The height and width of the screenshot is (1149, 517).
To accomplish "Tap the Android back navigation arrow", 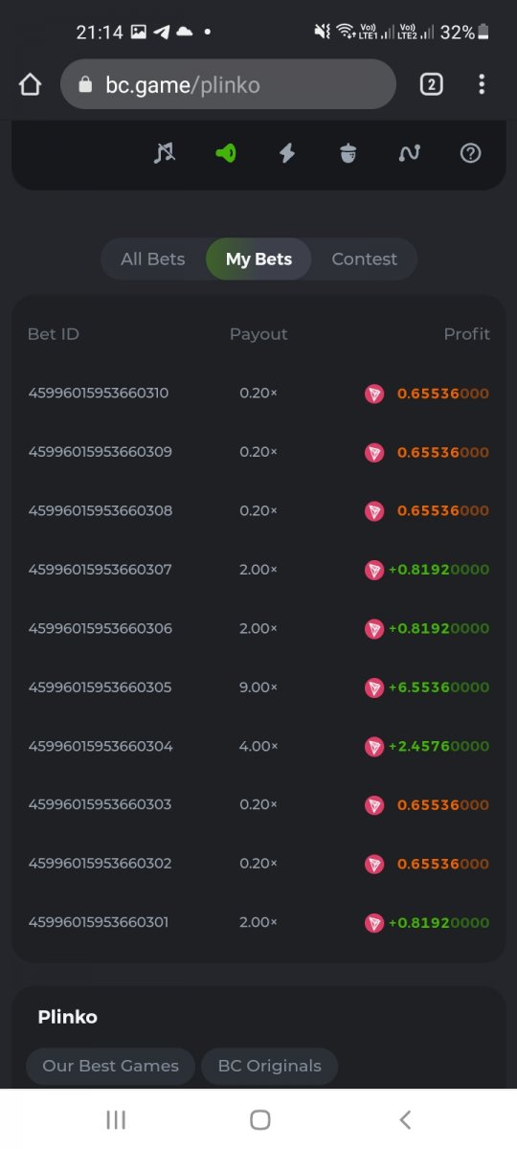I will 405,1119.
